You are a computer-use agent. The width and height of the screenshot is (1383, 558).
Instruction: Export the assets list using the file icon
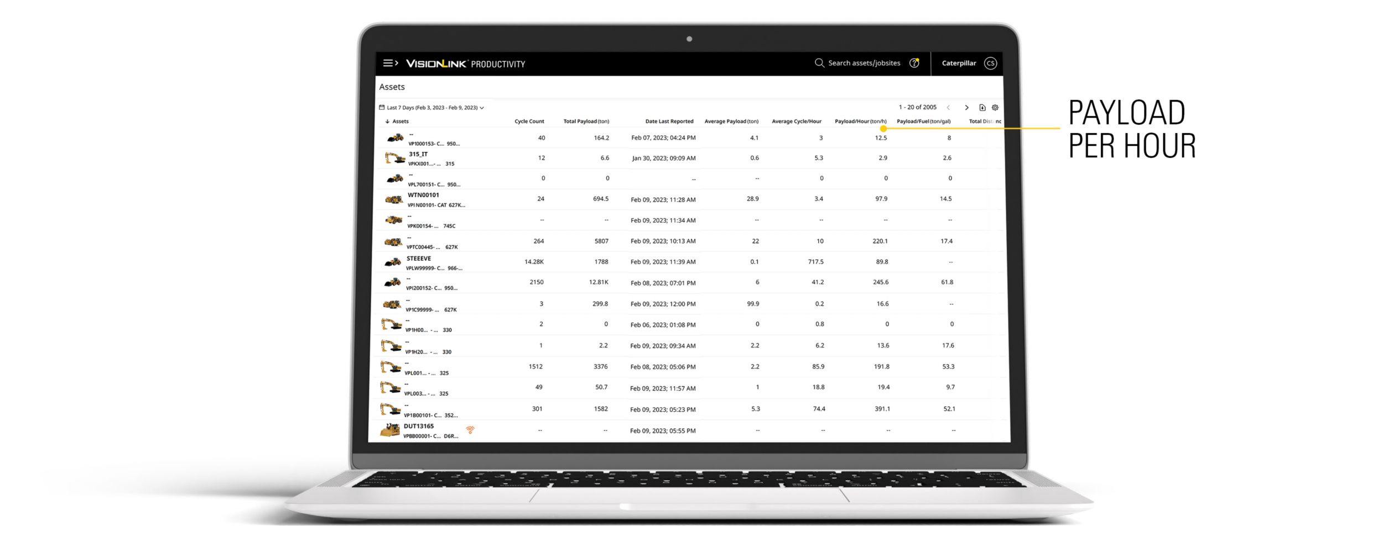pyautogui.click(x=982, y=108)
